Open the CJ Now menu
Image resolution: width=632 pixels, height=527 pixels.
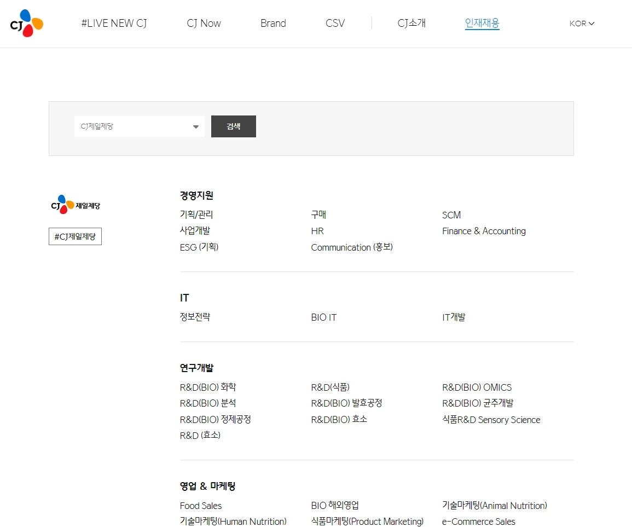point(204,24)
